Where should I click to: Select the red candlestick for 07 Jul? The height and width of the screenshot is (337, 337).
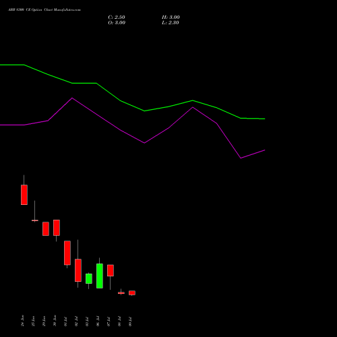111,270
